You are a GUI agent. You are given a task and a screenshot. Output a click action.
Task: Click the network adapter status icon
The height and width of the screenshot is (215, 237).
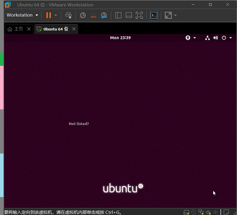point(201,212)
